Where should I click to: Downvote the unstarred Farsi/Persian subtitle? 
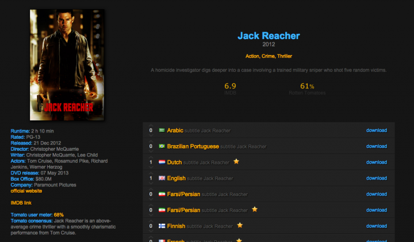pyautogui.click(x=151, y=199)
